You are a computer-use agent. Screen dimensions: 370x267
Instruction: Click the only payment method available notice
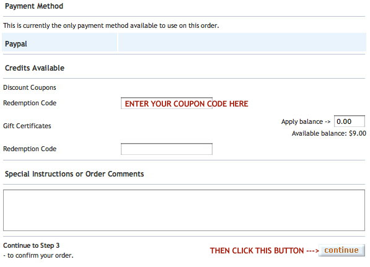(x=111, y=25)
